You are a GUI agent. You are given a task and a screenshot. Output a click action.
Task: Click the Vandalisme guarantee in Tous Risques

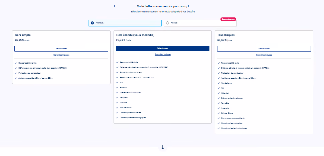(226, 83)
